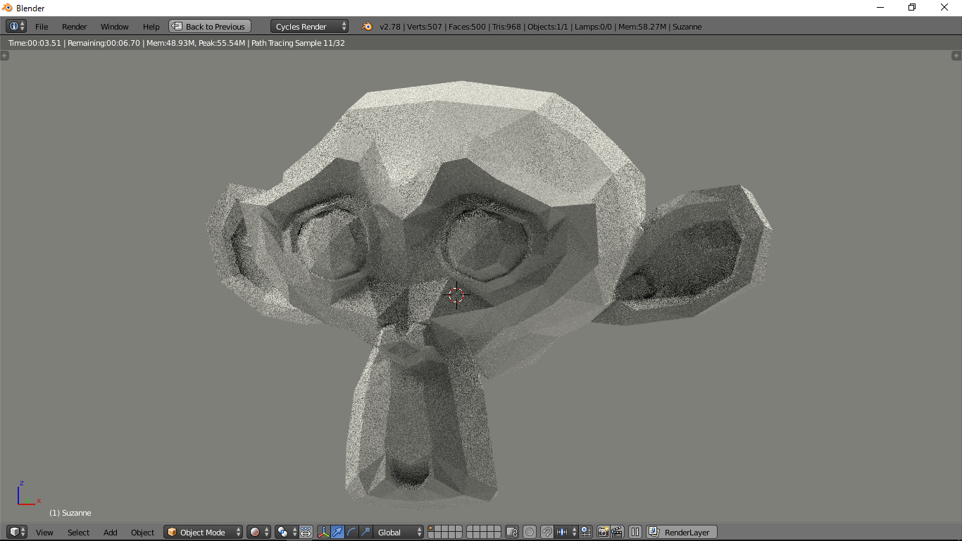
Task: Open the Add menu in viewport header
Action: pos(111,533)
